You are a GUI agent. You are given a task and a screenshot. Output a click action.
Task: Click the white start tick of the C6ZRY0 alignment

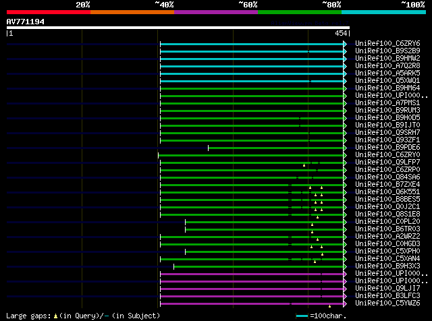(158, 156)
